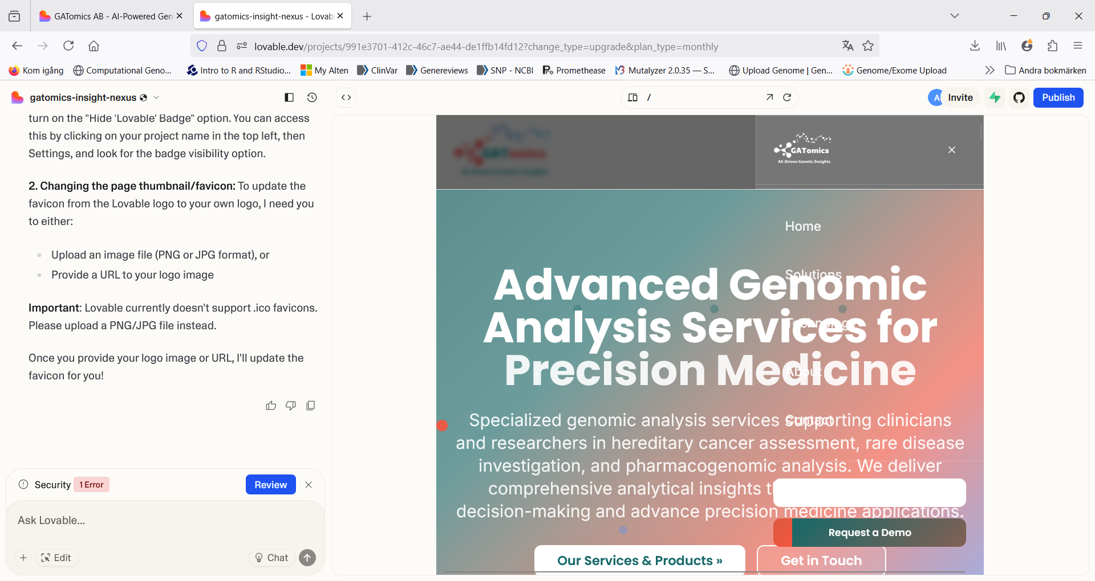Click the Ask Lovable input field
This screenshot has height=581, width=1095.
(x=165, y=520)
